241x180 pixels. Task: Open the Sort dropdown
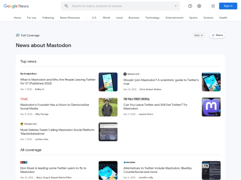pyautogui.click(x=199, y=36)
